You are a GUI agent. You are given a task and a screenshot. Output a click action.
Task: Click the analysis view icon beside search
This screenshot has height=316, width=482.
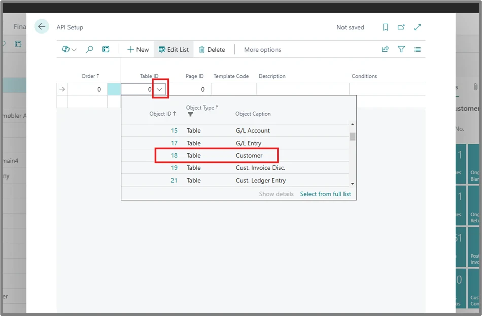click(x=106, y=49)
